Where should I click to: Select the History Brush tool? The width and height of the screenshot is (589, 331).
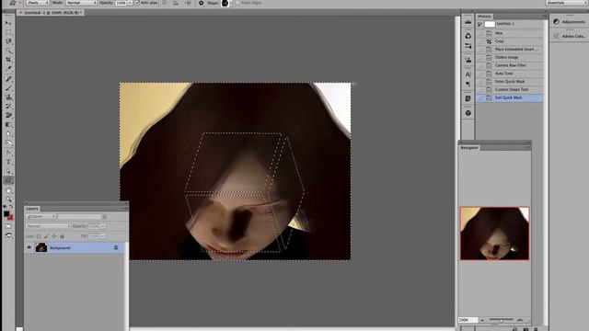pos(8,107)
